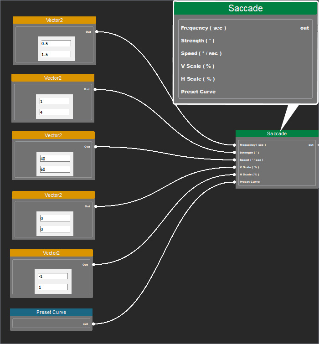Click the Out port of the 40/60 Vector2 node
The width and height of the screenshot is (319, 344).
(x=96, y=147)
